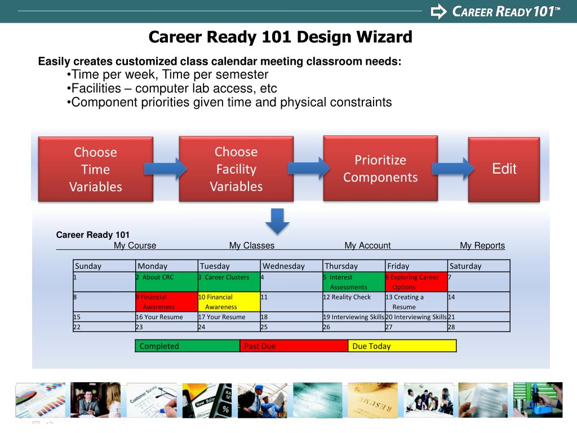Screen dimensions: 577x433
Task: Click the Career Ready 101 arrow logo
Action: 438,11
